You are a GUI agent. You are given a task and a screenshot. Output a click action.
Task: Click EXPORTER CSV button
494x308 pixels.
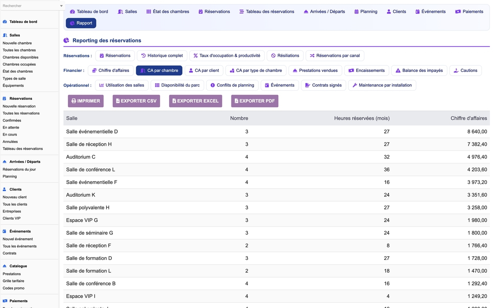click(136, 101)
